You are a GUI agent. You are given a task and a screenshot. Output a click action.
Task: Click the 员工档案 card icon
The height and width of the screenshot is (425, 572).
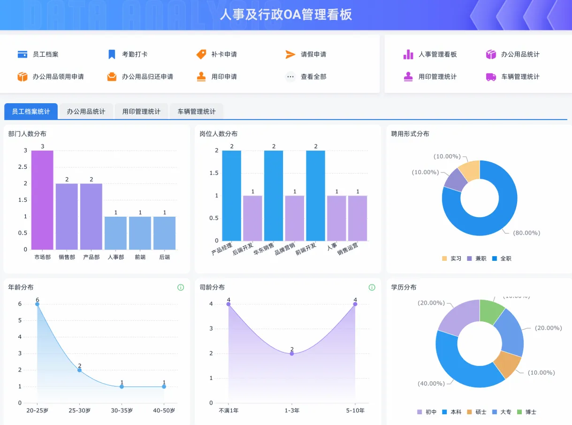pos(23,54)
